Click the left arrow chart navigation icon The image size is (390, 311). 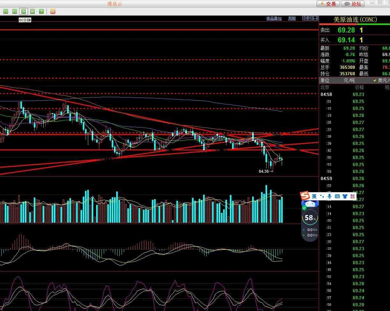click(x=305, y=18)
